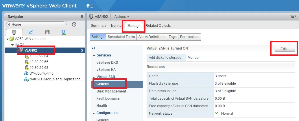Open the Summary tab
Image resolution: width=299 pixels, height=121 pixels.
coord(98,26)
